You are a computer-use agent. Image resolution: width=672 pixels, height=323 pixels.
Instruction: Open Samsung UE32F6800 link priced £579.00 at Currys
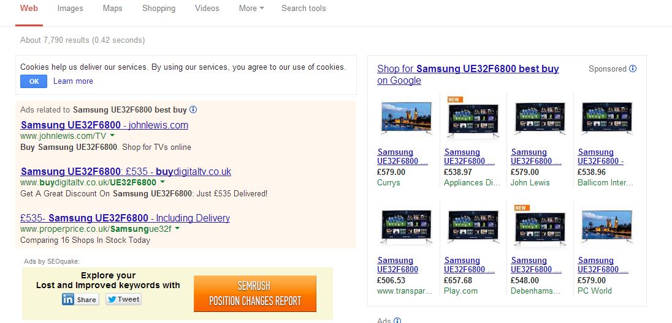pos(402,157)
